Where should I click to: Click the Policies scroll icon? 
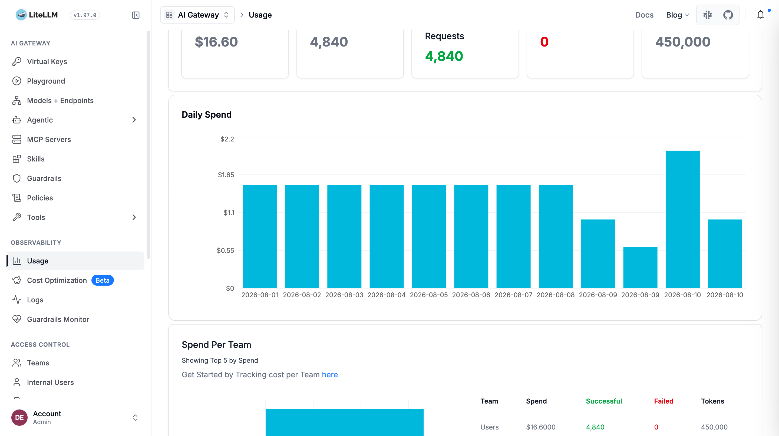coord(17,198)
